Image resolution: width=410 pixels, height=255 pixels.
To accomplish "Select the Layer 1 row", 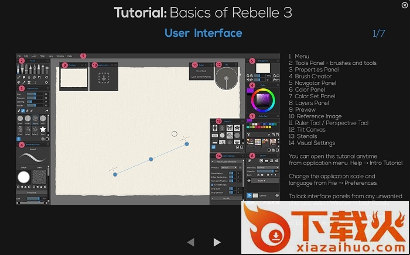I will click(x=265, y=181).
